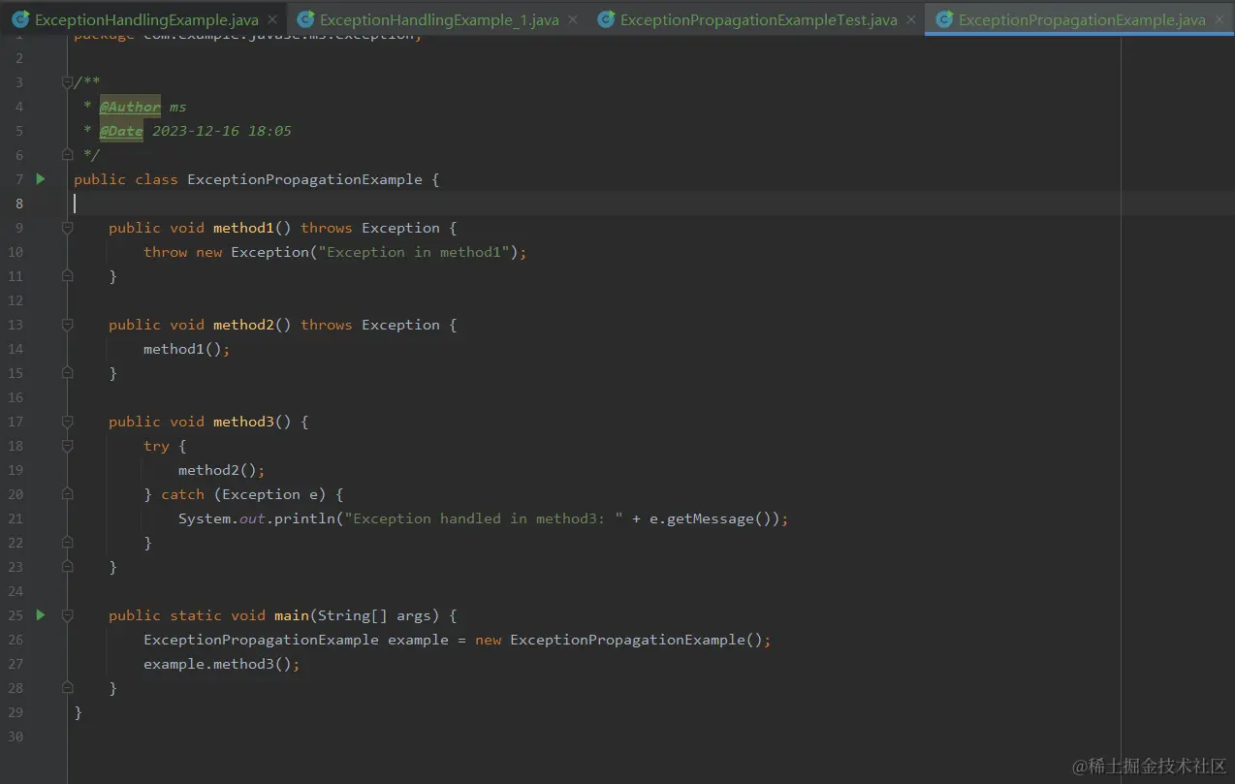Collapse the try block fold at line 18
This screenshot has height=784, width=1235.
click(x=67, y=446)
